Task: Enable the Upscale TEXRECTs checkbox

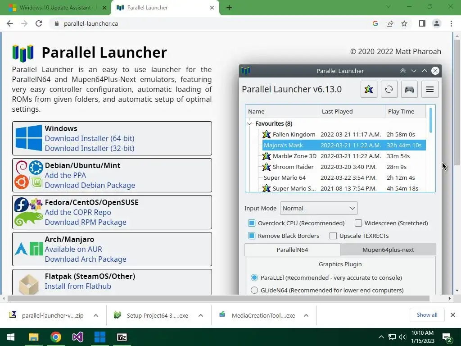Action: [x=333, y=236]
